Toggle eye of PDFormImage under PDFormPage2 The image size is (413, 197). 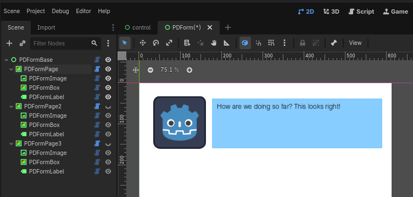point(108,115)
